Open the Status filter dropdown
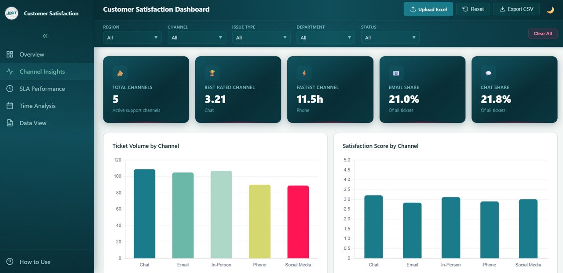 (x=390, y=37)
